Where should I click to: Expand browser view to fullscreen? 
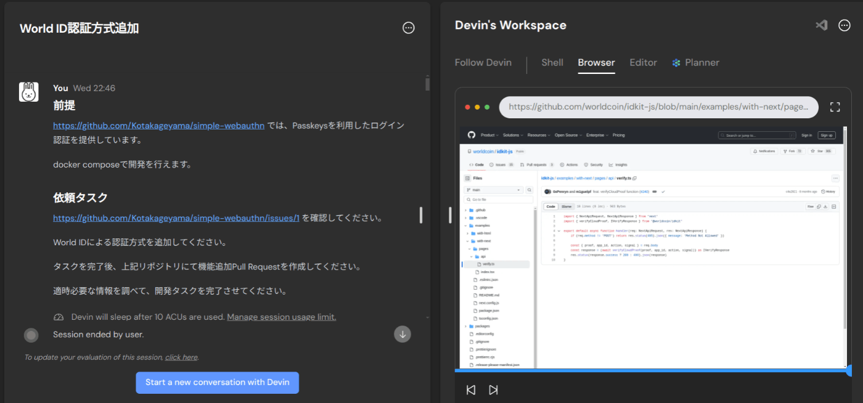coord(835,107)
